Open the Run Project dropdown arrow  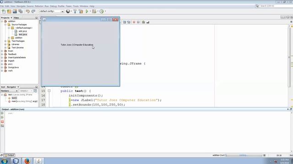coord(90,11)
